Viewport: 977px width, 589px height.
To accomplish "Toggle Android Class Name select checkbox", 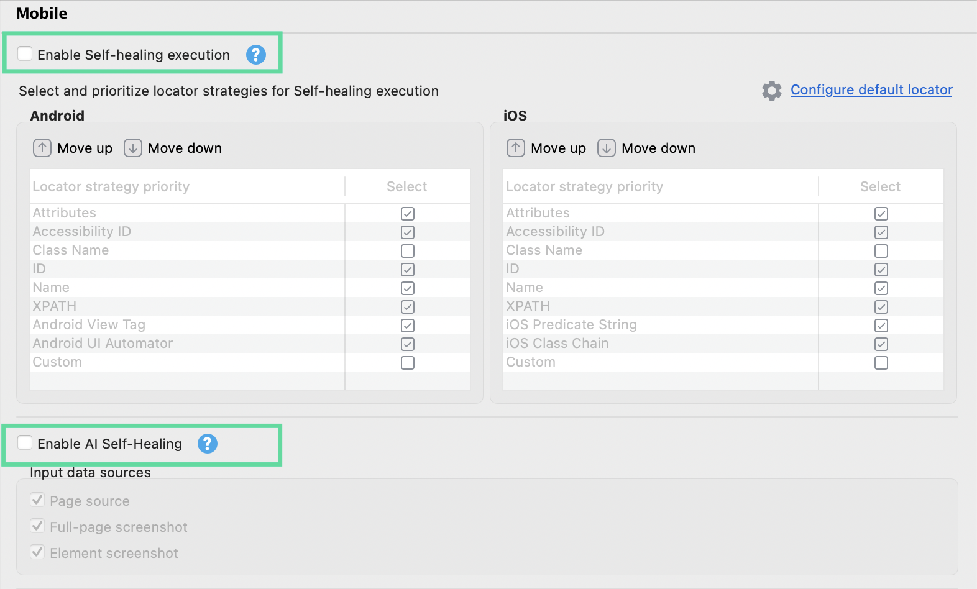I will pyautogui.click(x=408, y=251).
